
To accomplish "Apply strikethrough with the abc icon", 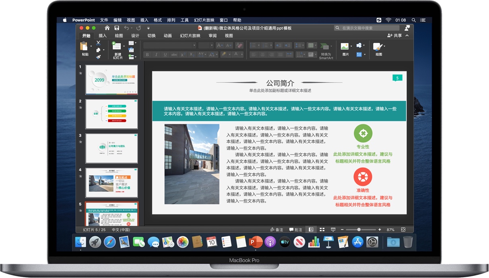I will point(175,54).
